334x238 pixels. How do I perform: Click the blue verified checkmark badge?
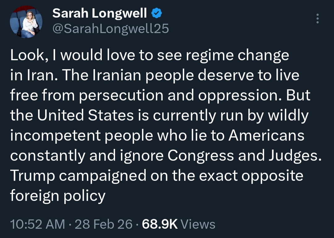point(156,13)
